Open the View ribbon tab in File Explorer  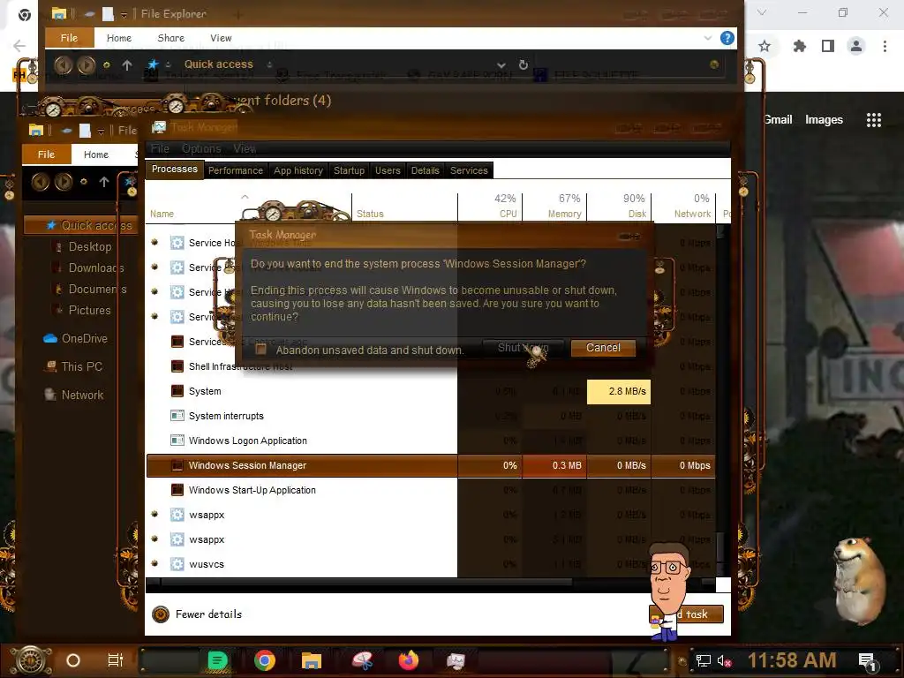pos(221,38)
